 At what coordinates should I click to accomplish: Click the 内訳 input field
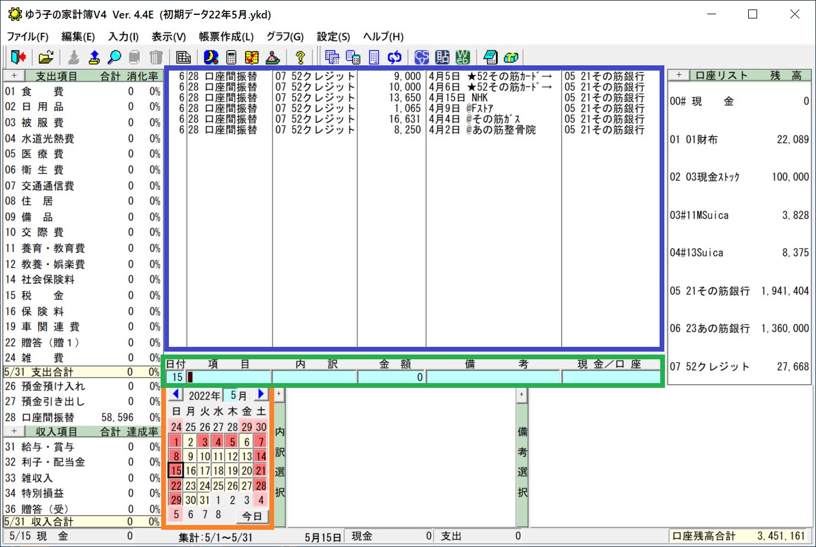(x=315, y=377)
